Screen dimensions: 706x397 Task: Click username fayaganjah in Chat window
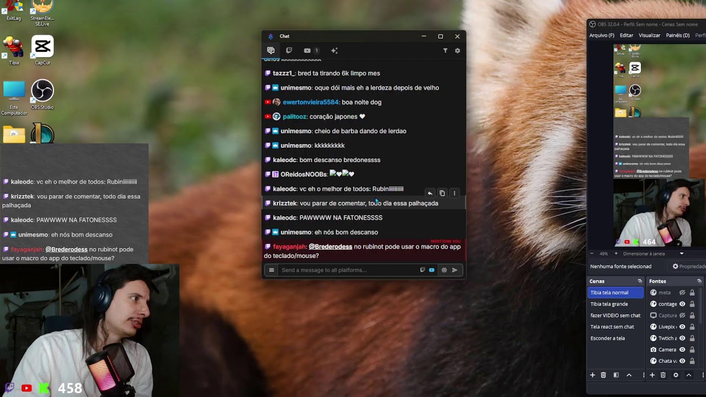tap(290, 246)
